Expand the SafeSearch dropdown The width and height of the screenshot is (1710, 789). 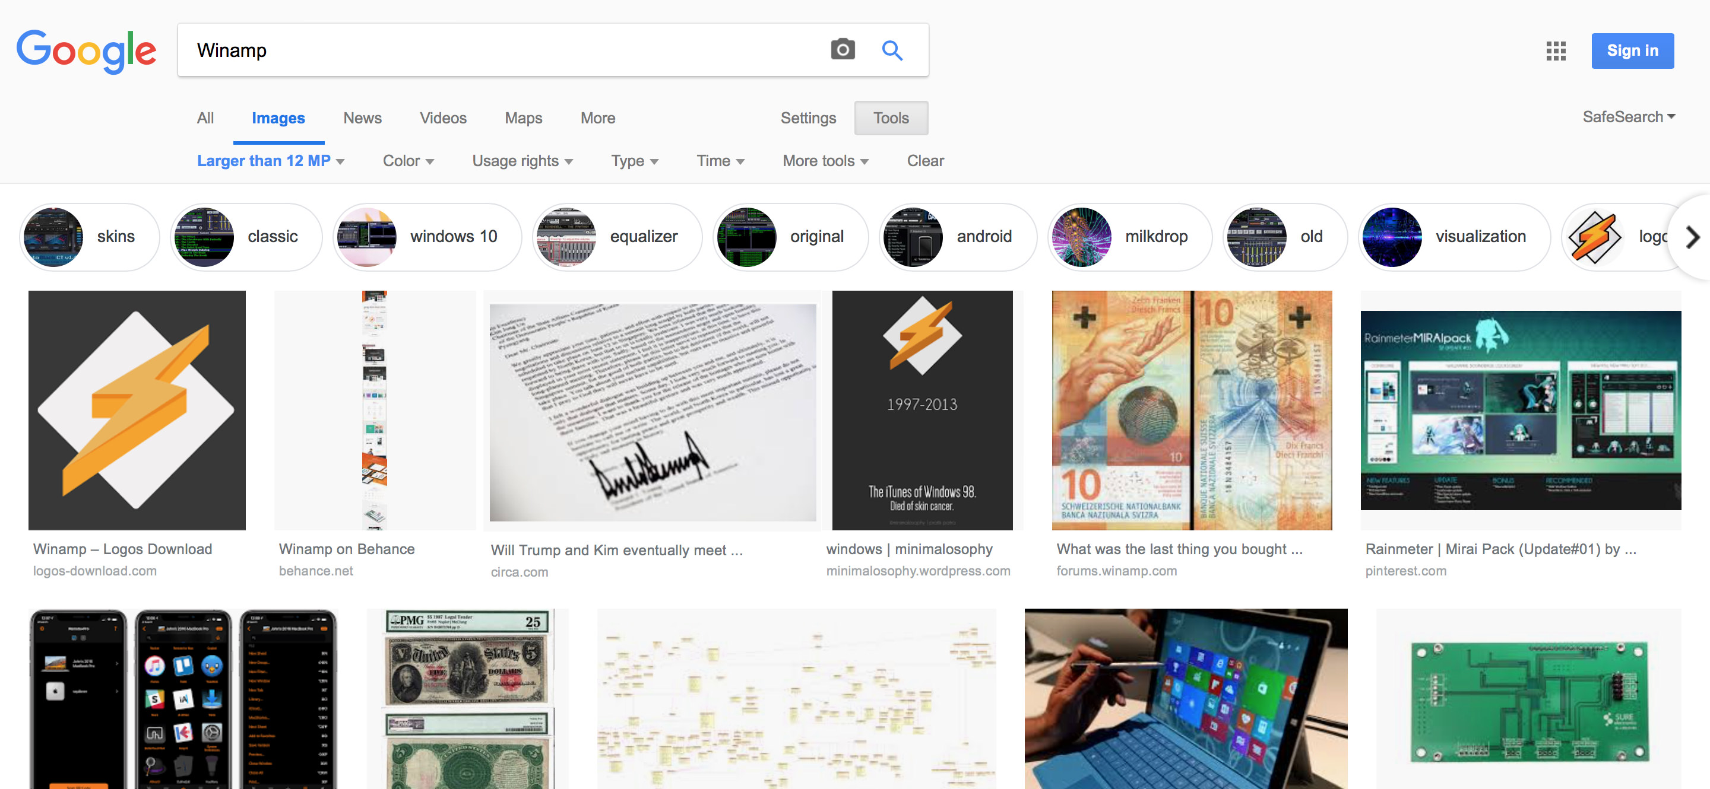[1627, 117]
